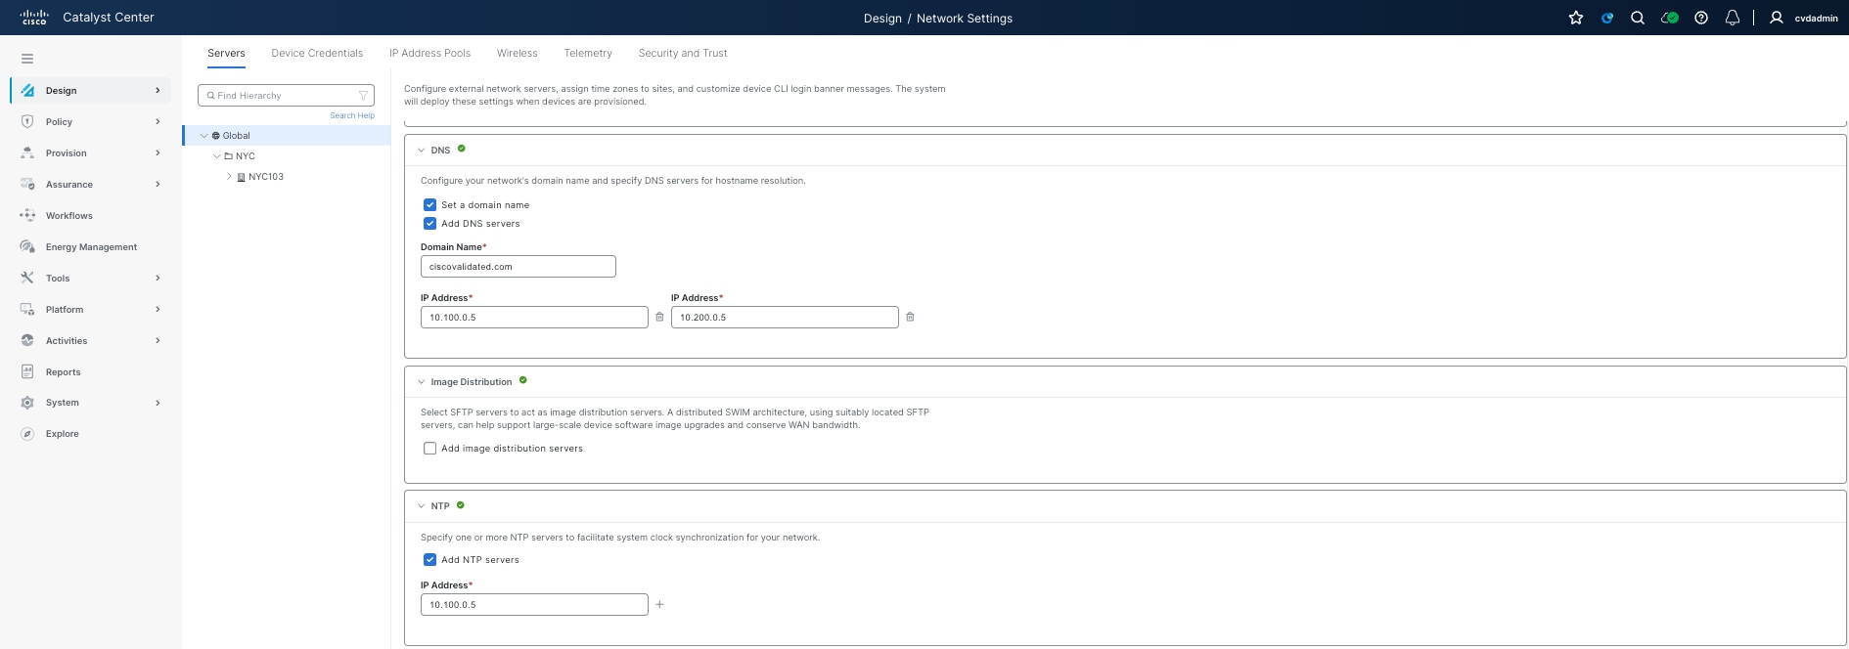Image resolution: width=1849 pixels, height=649 pixels.
Task: Expand the Policy menu chevron
Action: pos(158,121)
